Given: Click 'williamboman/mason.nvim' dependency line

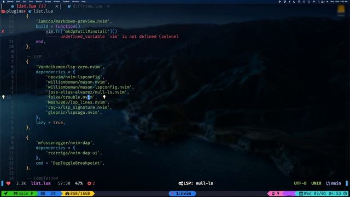Looking at the screenshot, I should [x=77, y=82].
